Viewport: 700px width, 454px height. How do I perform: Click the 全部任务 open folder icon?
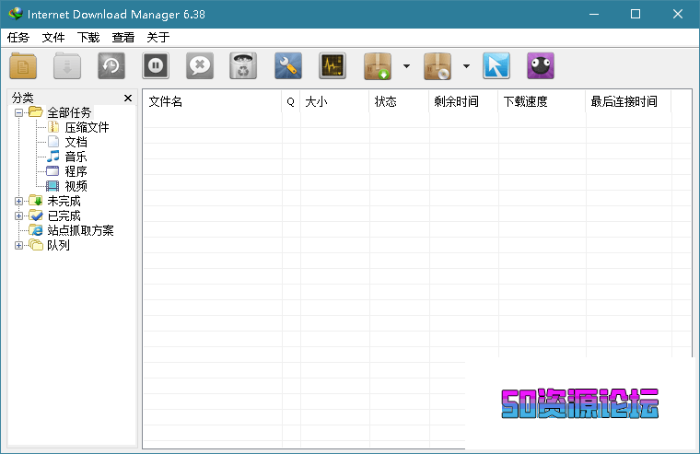pos(36,111)
